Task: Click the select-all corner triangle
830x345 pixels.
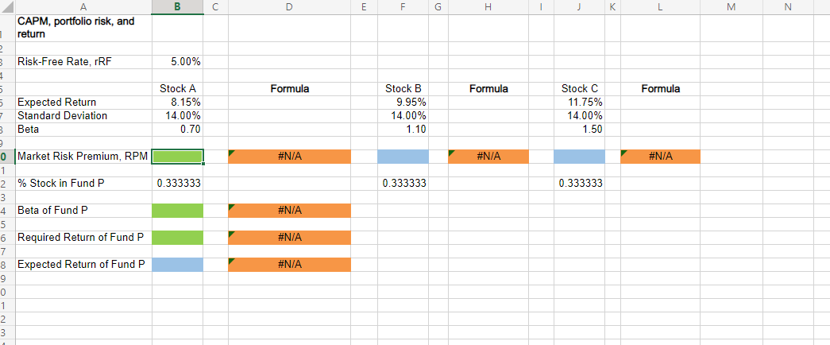Action: click(8, 7)
